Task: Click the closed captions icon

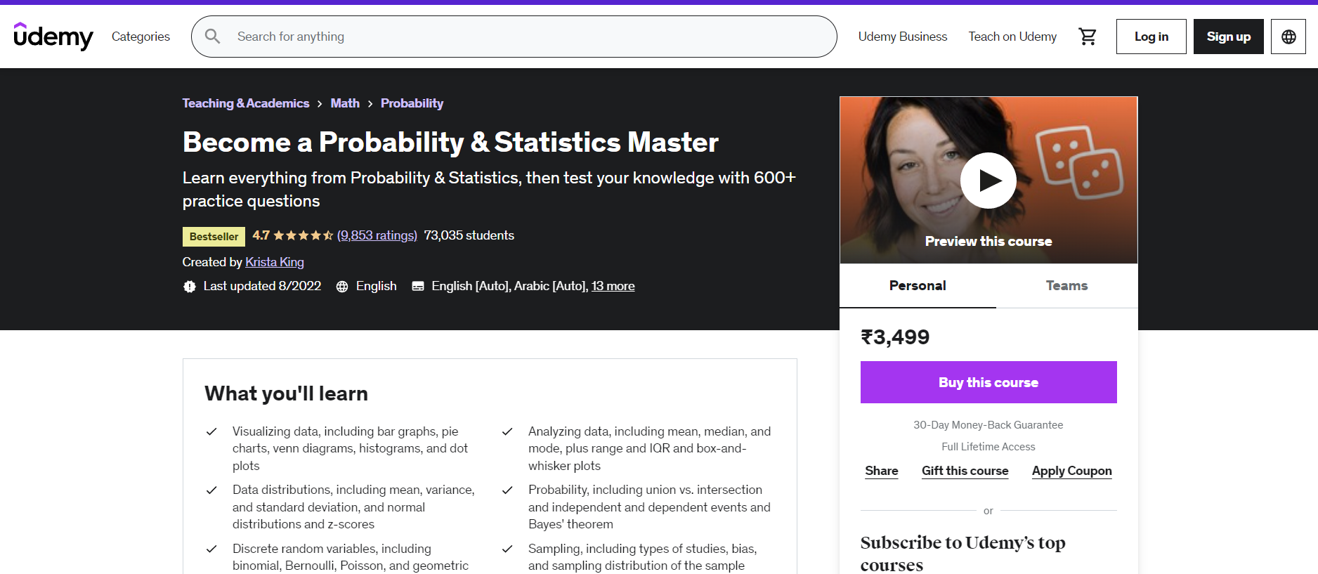Action: click(x=418, y=287)
